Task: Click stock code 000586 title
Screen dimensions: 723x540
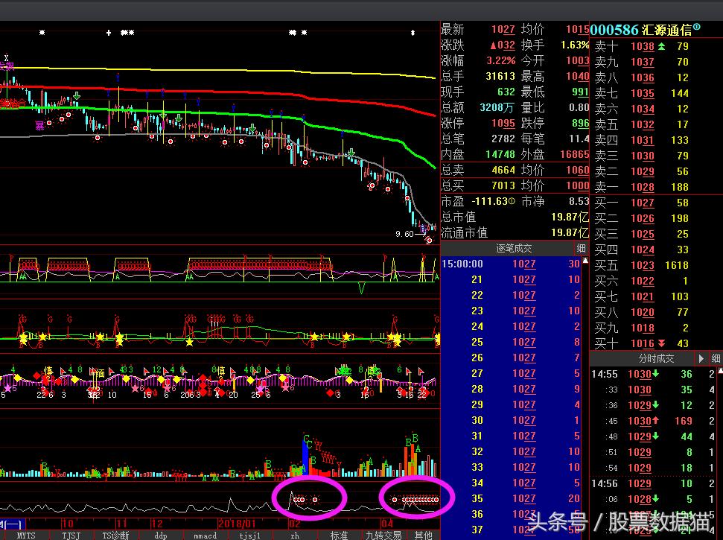Action: (x=614, y=30)
